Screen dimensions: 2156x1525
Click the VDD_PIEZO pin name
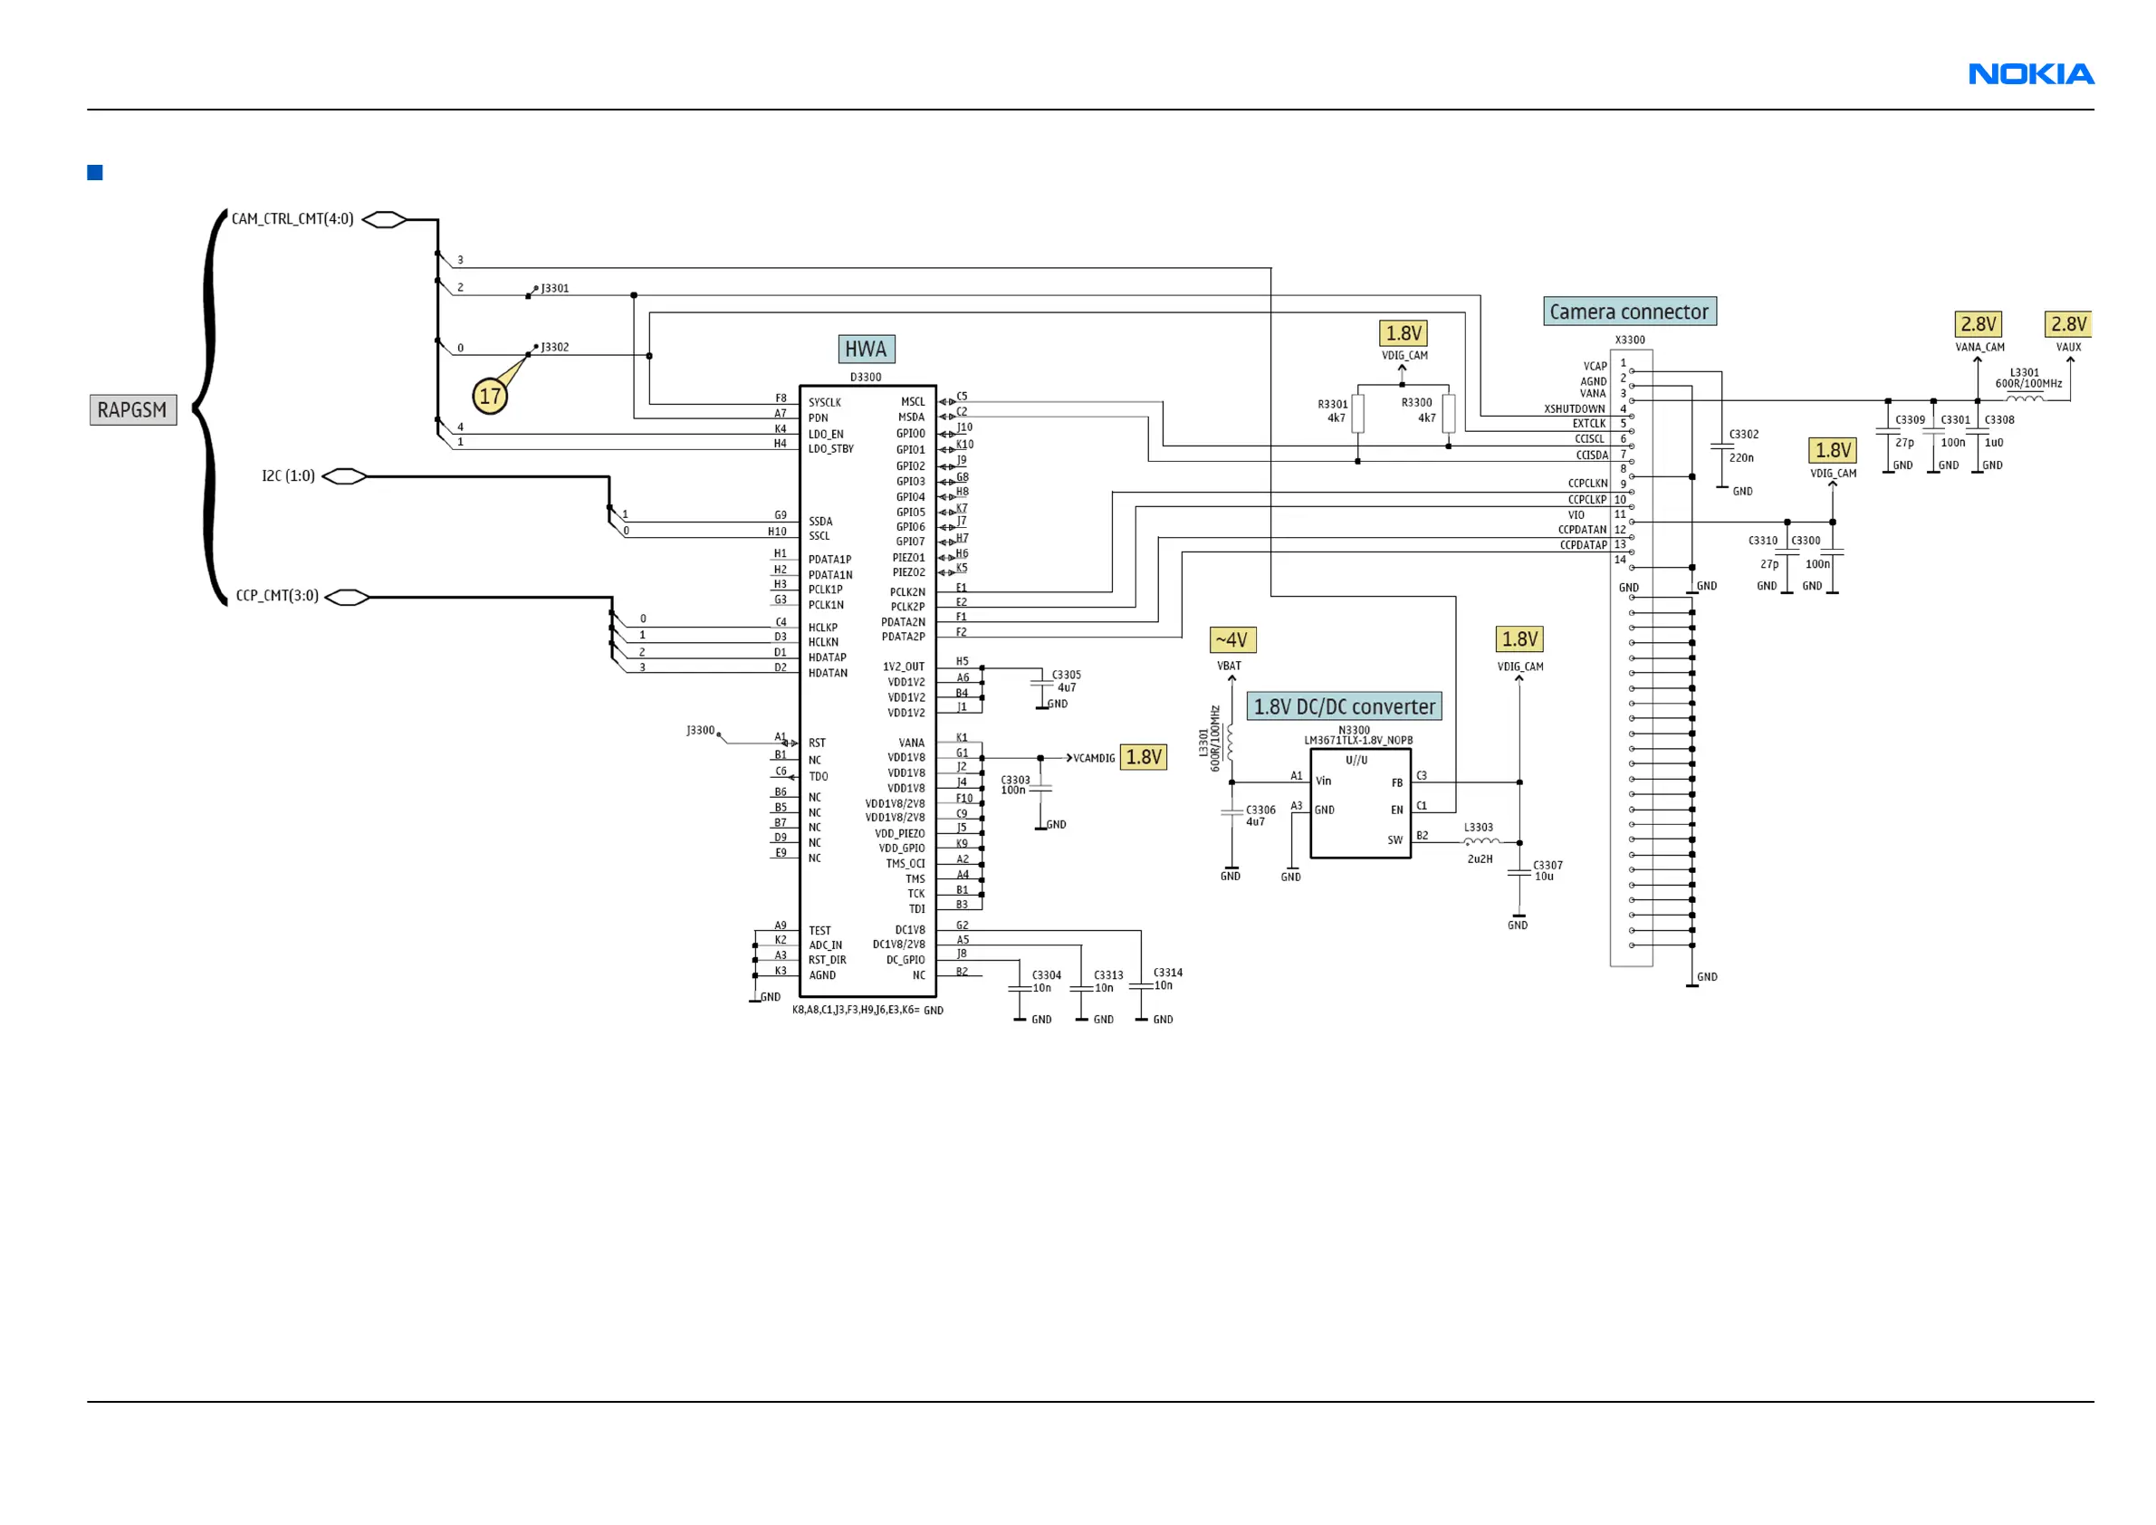[x=899, y=833]
